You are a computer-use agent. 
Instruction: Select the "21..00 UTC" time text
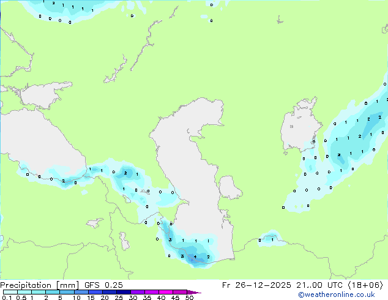click(x=319, y=285)
